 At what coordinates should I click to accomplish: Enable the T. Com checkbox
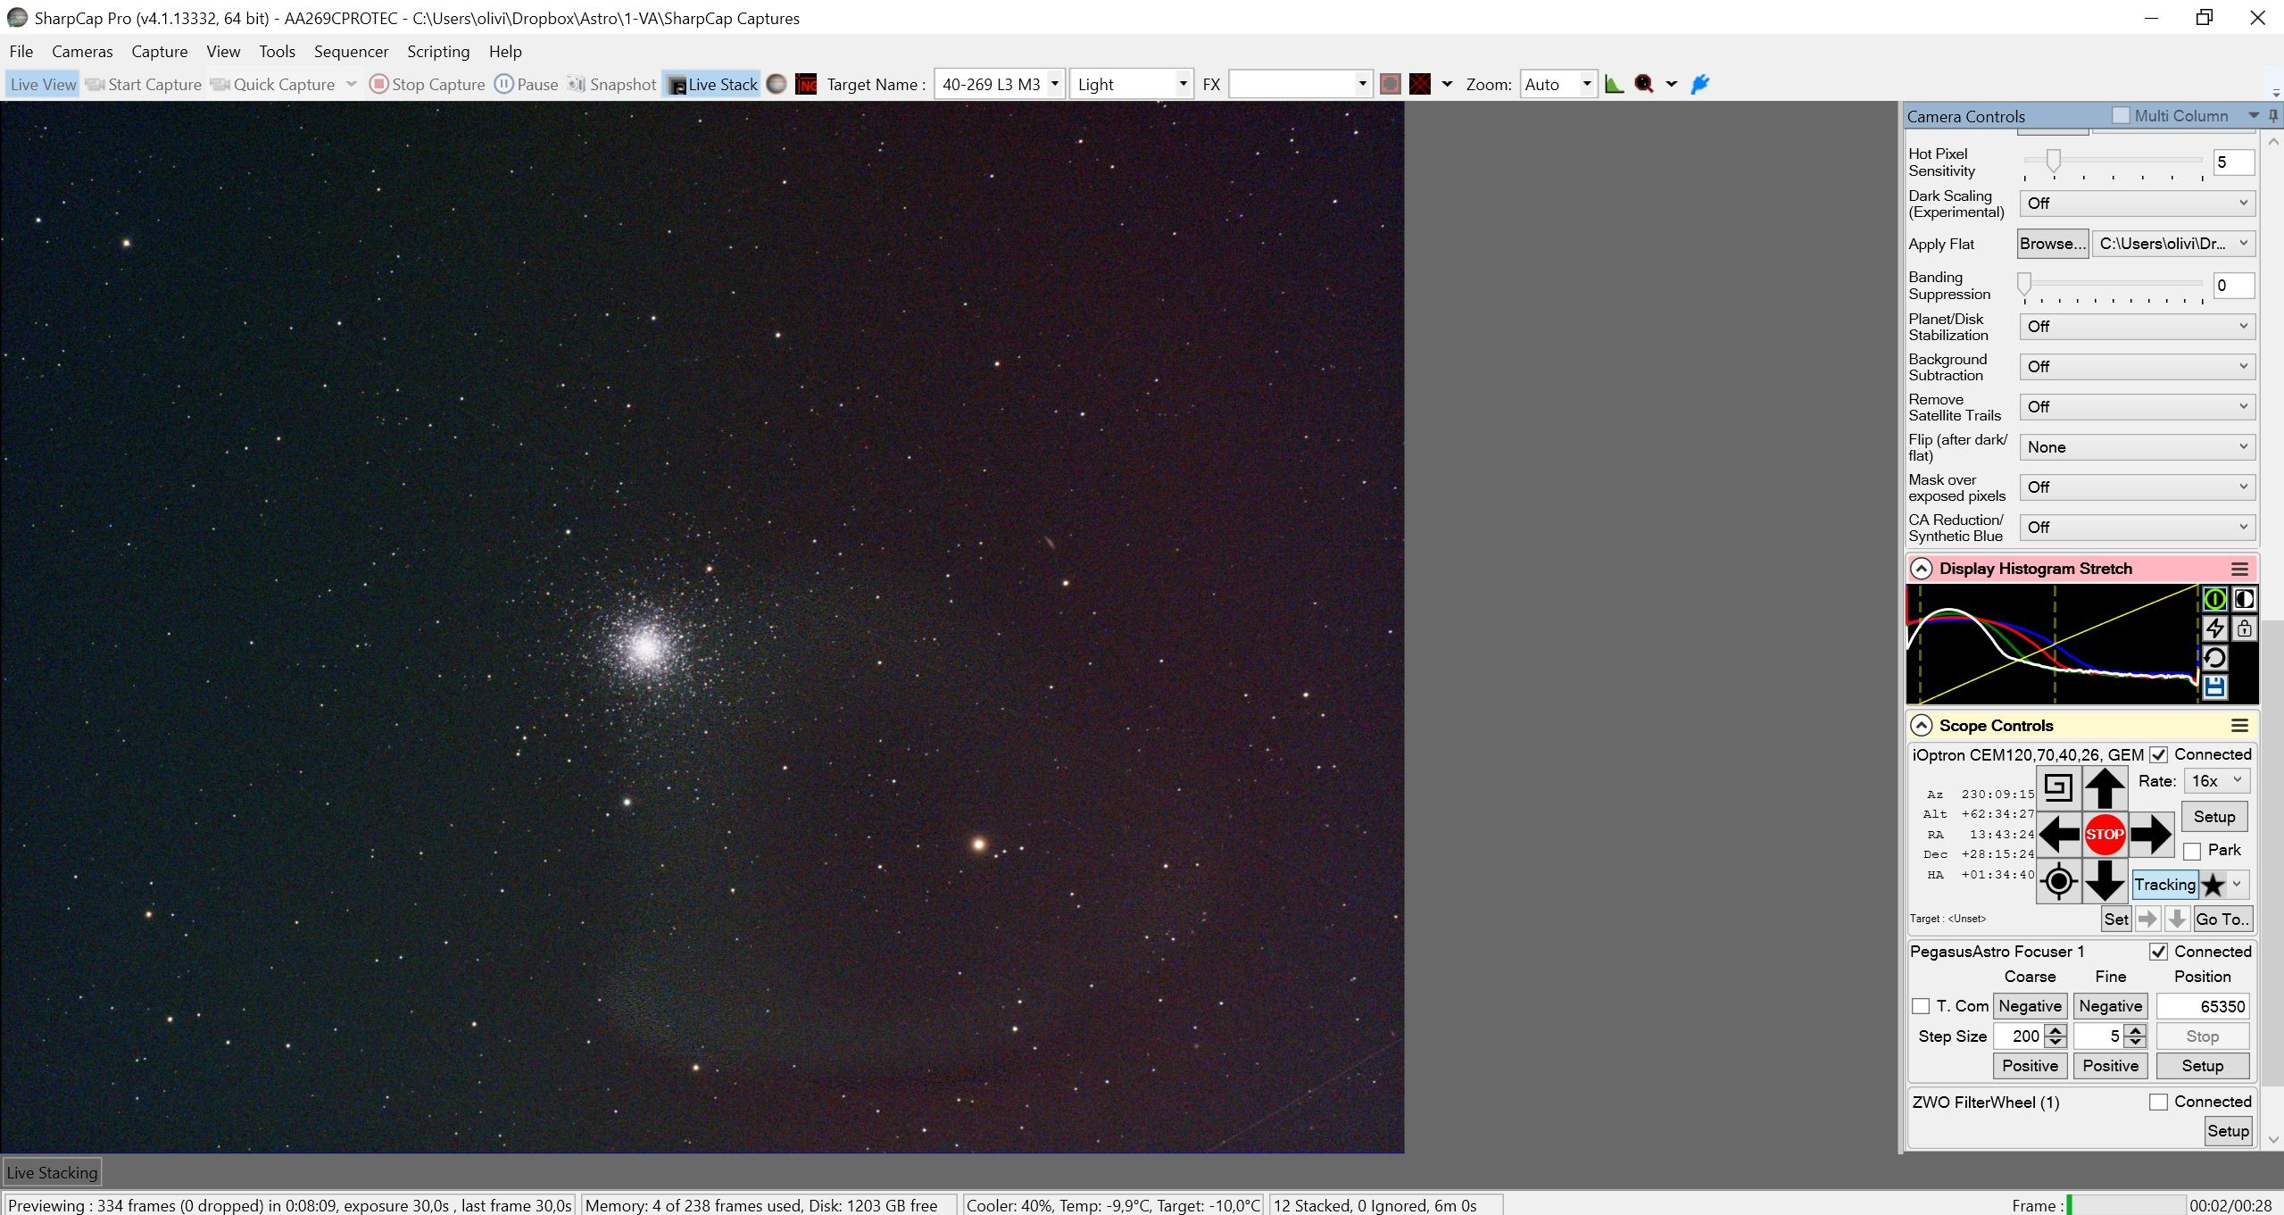tap(1921, 1006)
